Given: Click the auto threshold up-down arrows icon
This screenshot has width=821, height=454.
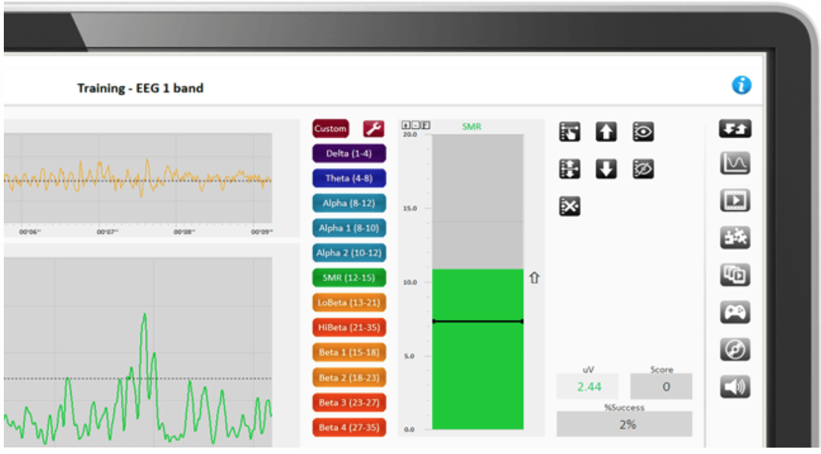Looking at the screenshot, I should 569,169.
